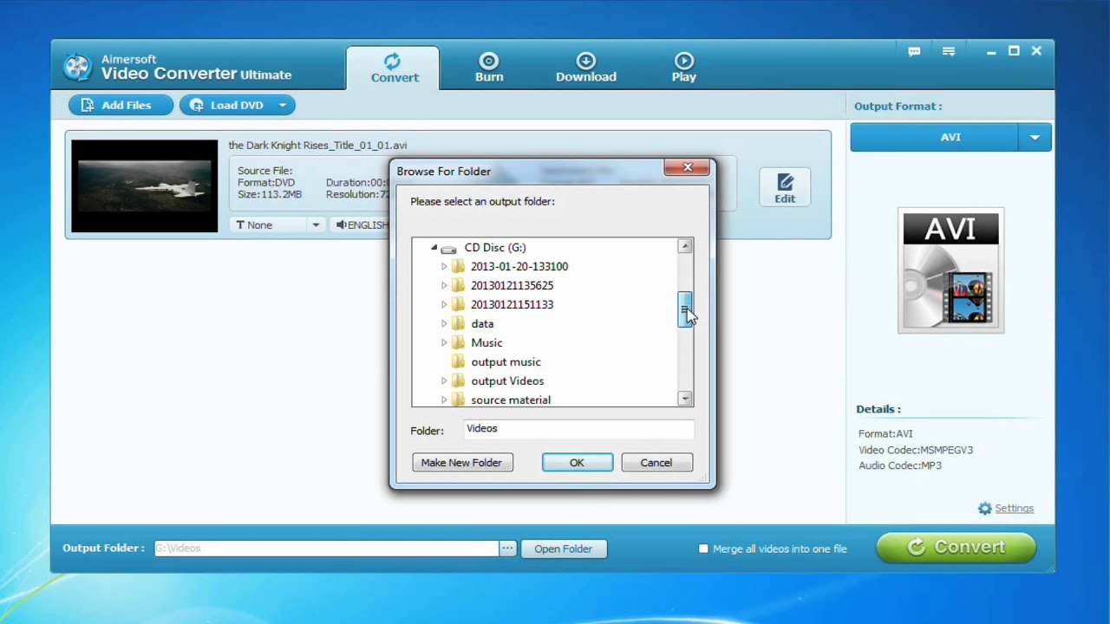The image size is (1110, 624).
Task: Open the application menu list icon
Action: tap(949, 52)
